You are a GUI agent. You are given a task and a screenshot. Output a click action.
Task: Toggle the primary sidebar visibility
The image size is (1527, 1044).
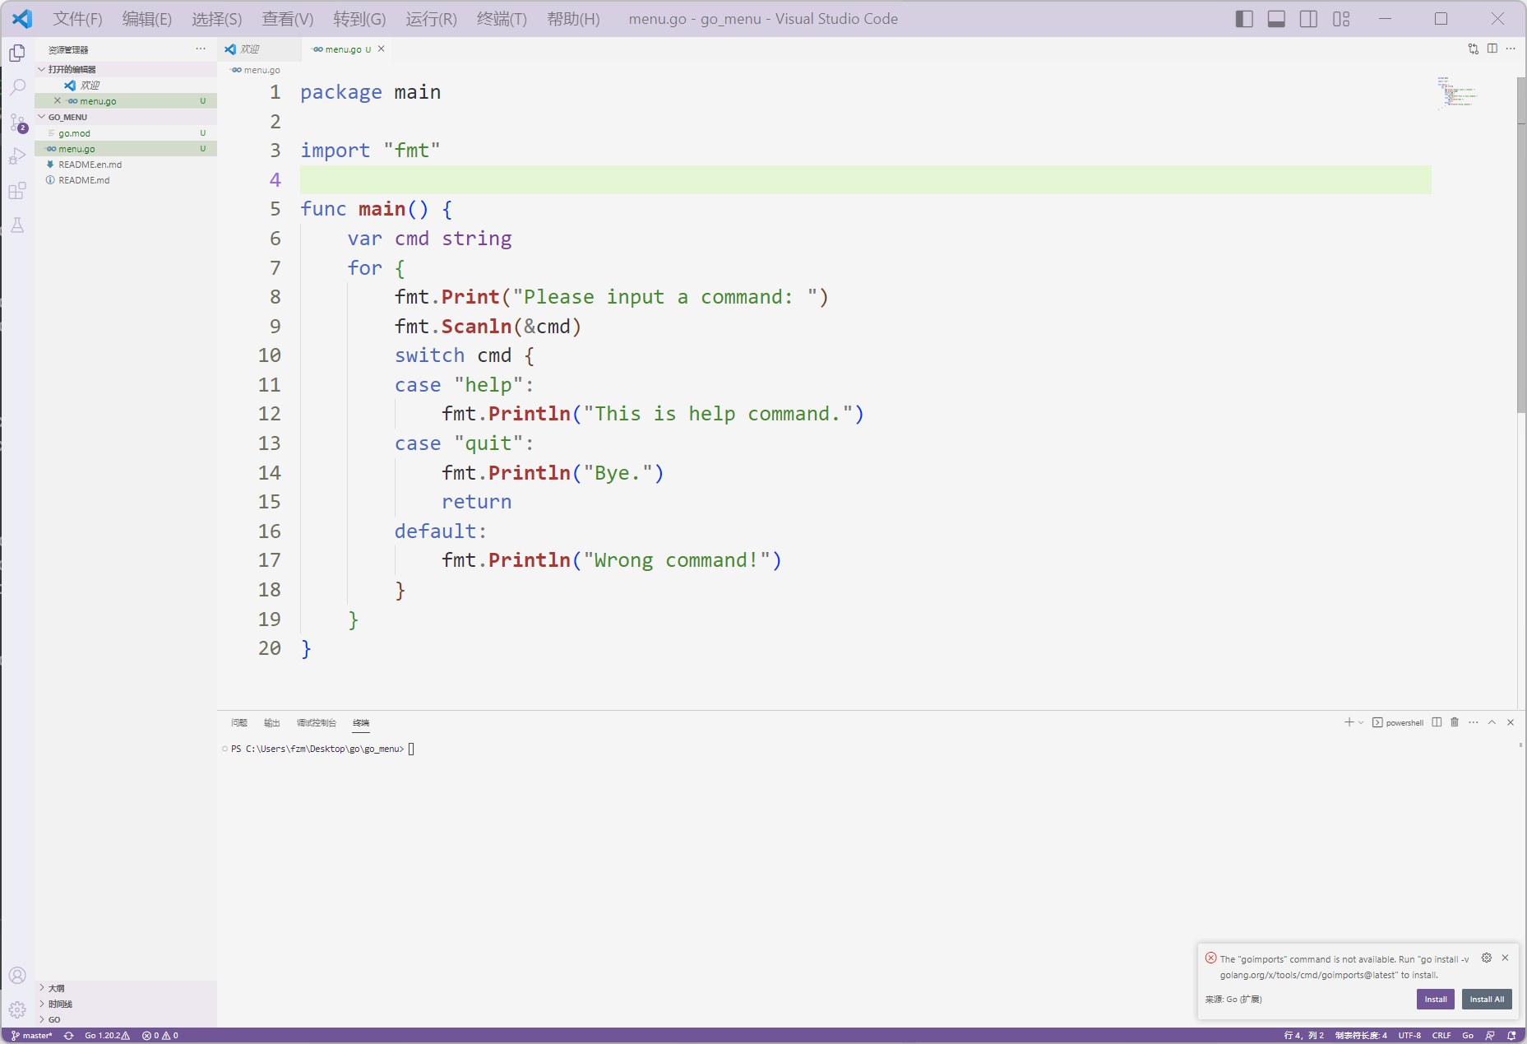1244,19
